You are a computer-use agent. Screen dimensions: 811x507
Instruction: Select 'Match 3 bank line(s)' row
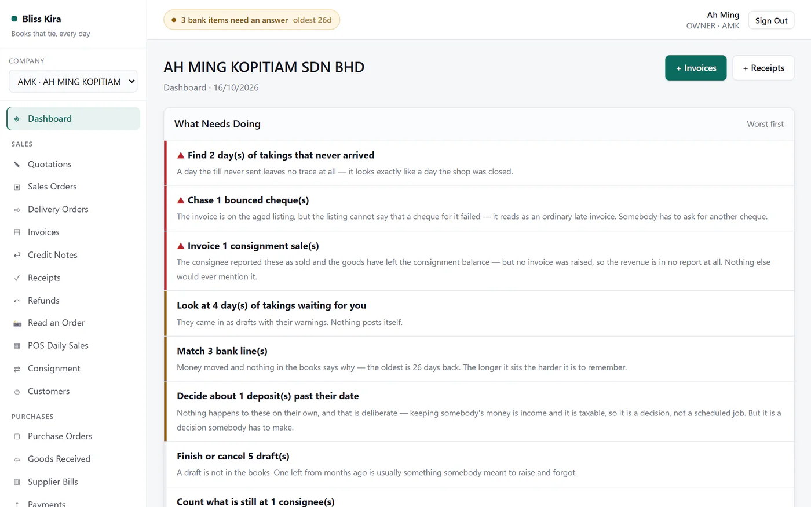coord(480,359)
